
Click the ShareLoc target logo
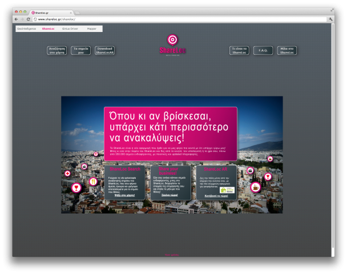(x=172, y=40)
